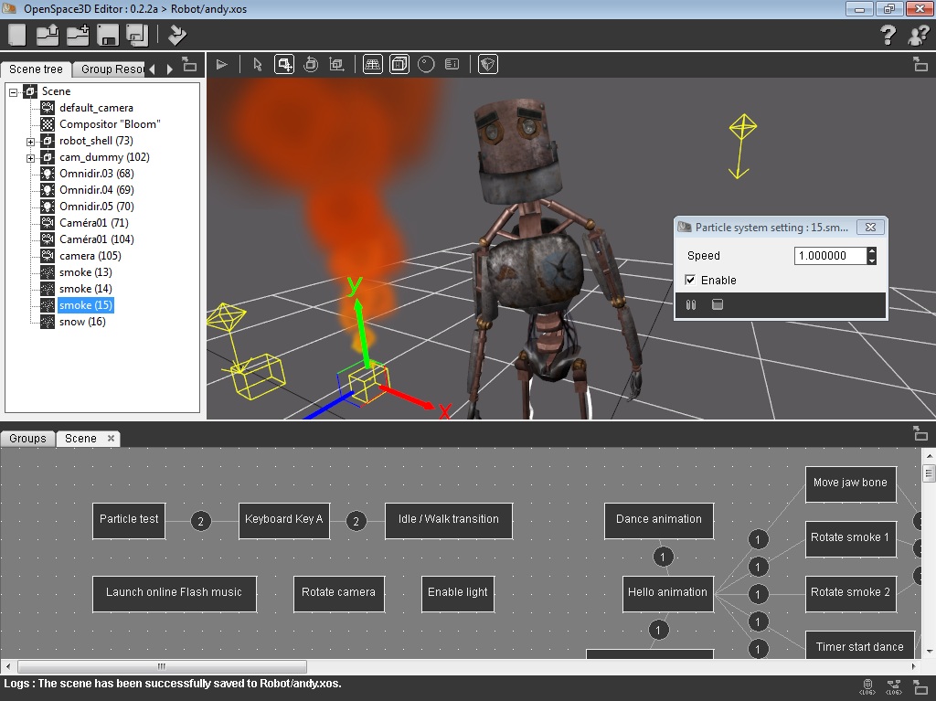
Task: Toggle the grid display icon
Action: pos(372,64)
